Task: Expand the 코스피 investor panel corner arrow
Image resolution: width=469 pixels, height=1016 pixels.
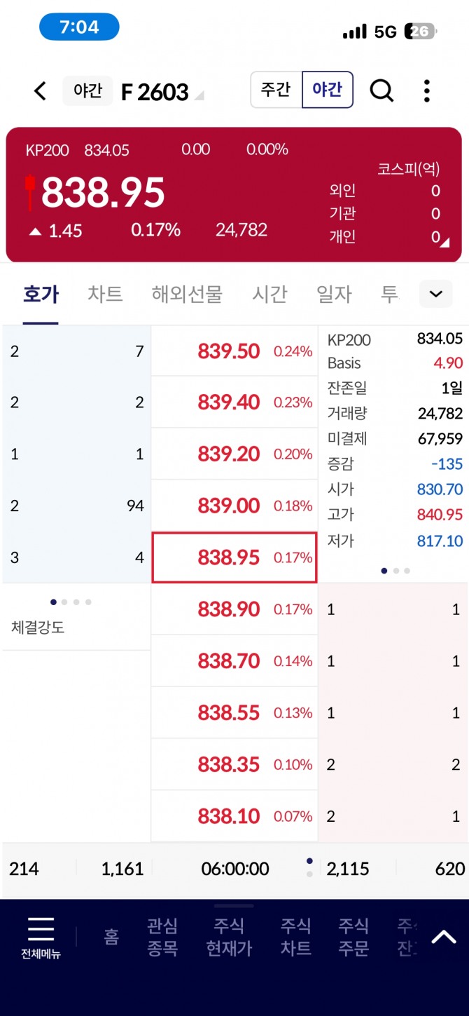Action: coord(444,242)
